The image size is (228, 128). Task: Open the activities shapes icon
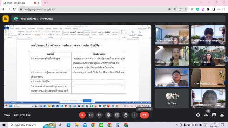pos(222,115)
